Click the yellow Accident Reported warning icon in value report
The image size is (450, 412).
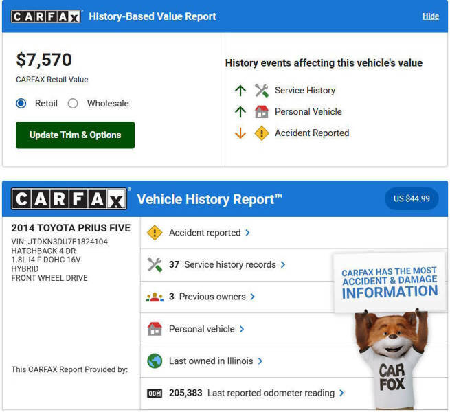(262, 133)
